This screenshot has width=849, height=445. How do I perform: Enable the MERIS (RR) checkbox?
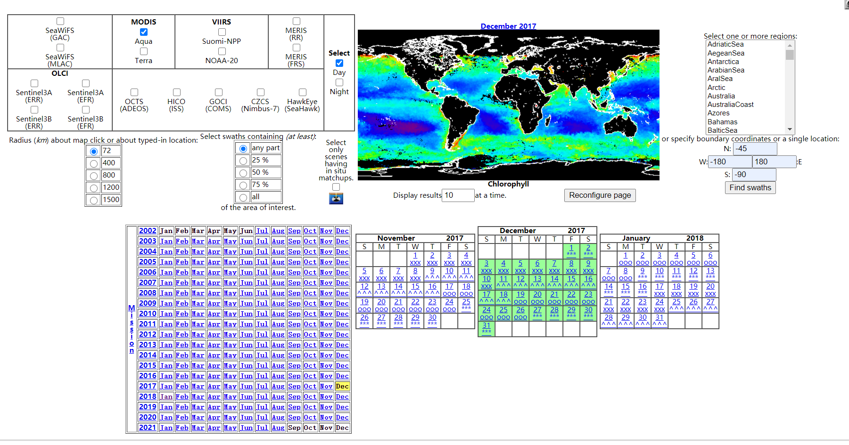click(x=297, y=21)
